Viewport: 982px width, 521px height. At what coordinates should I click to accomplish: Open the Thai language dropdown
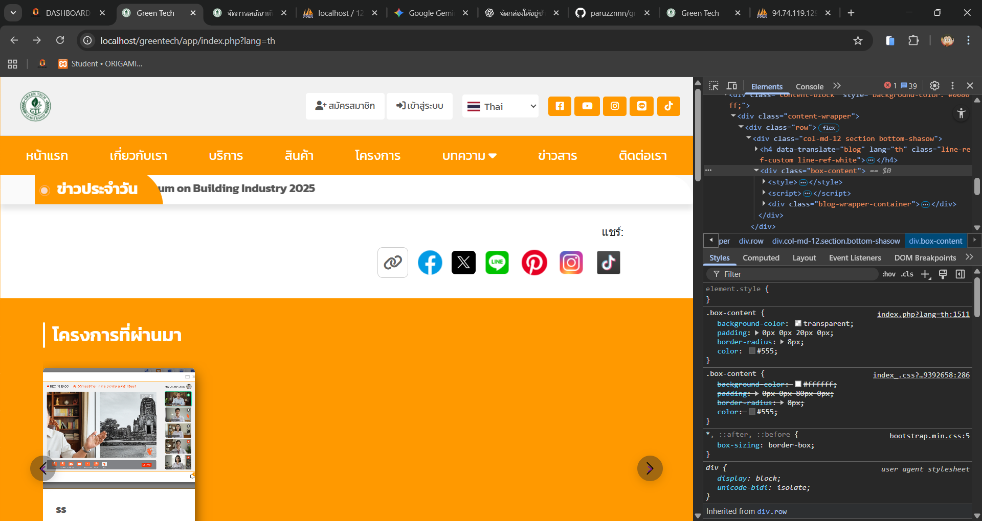500,106
